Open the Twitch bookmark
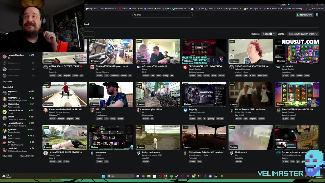Image resolution: width=325 pixels, height=183 pixels. click(x=132, y=9)
